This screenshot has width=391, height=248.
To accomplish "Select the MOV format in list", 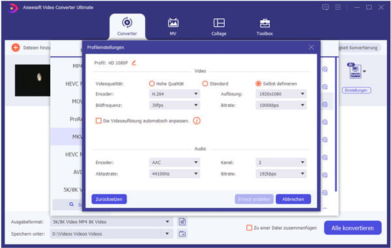I will (66, 101).
